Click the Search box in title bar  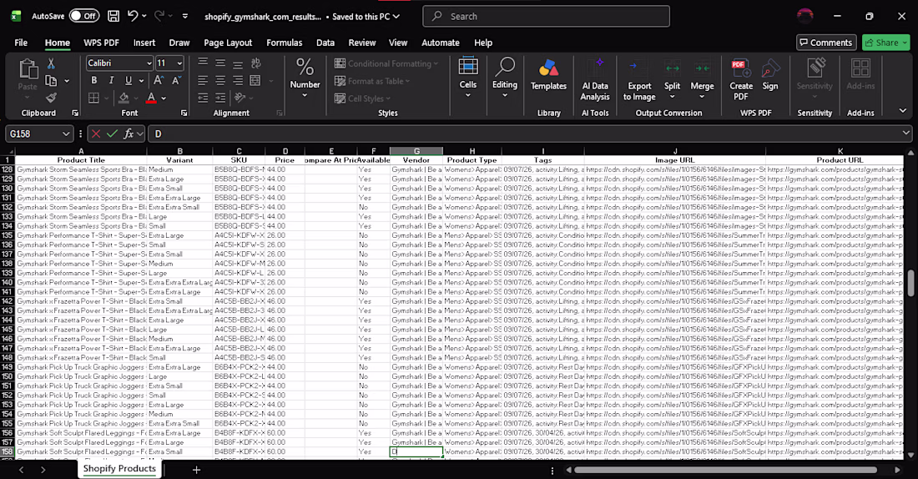[x=547, y=17]
